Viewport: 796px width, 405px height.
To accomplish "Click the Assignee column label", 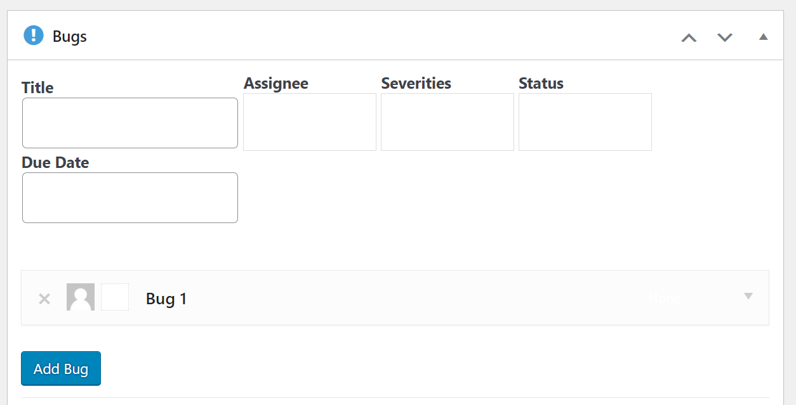I will (276, 84).
